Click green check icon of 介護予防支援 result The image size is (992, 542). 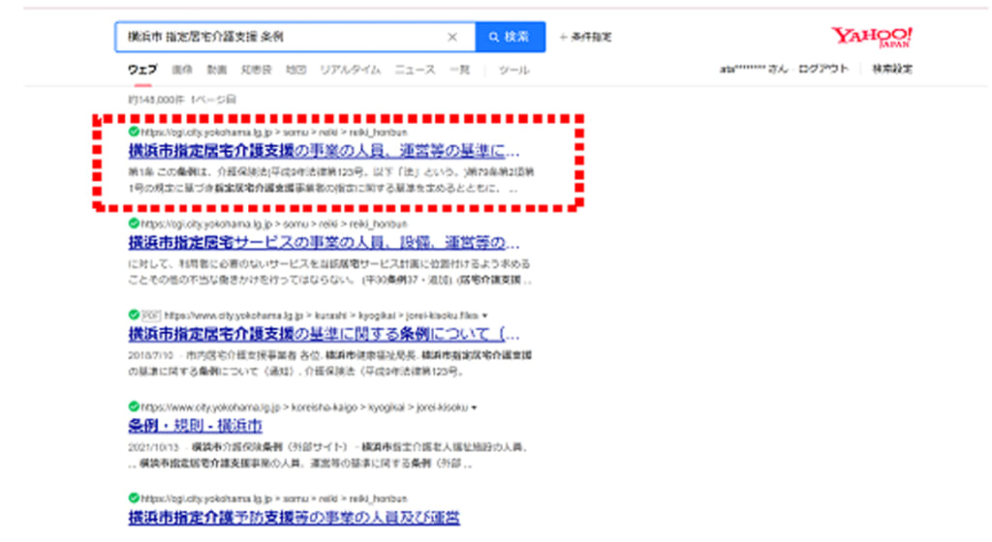coord(134,497)
